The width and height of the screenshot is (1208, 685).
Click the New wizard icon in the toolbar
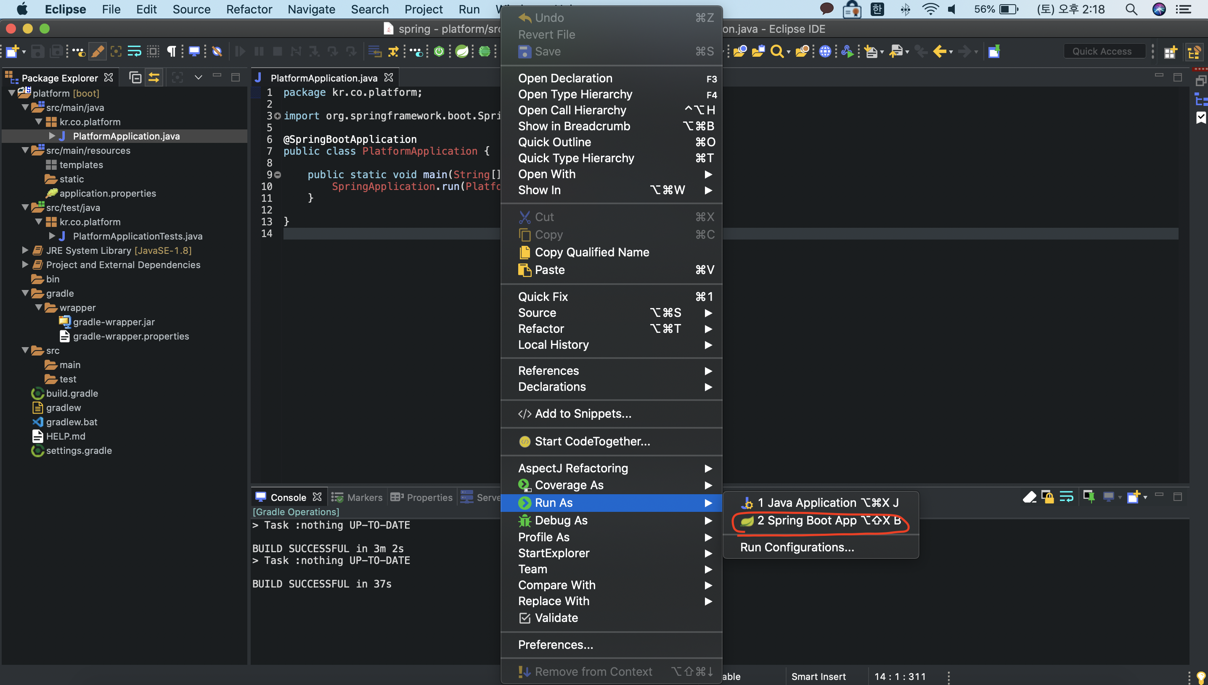12,51
